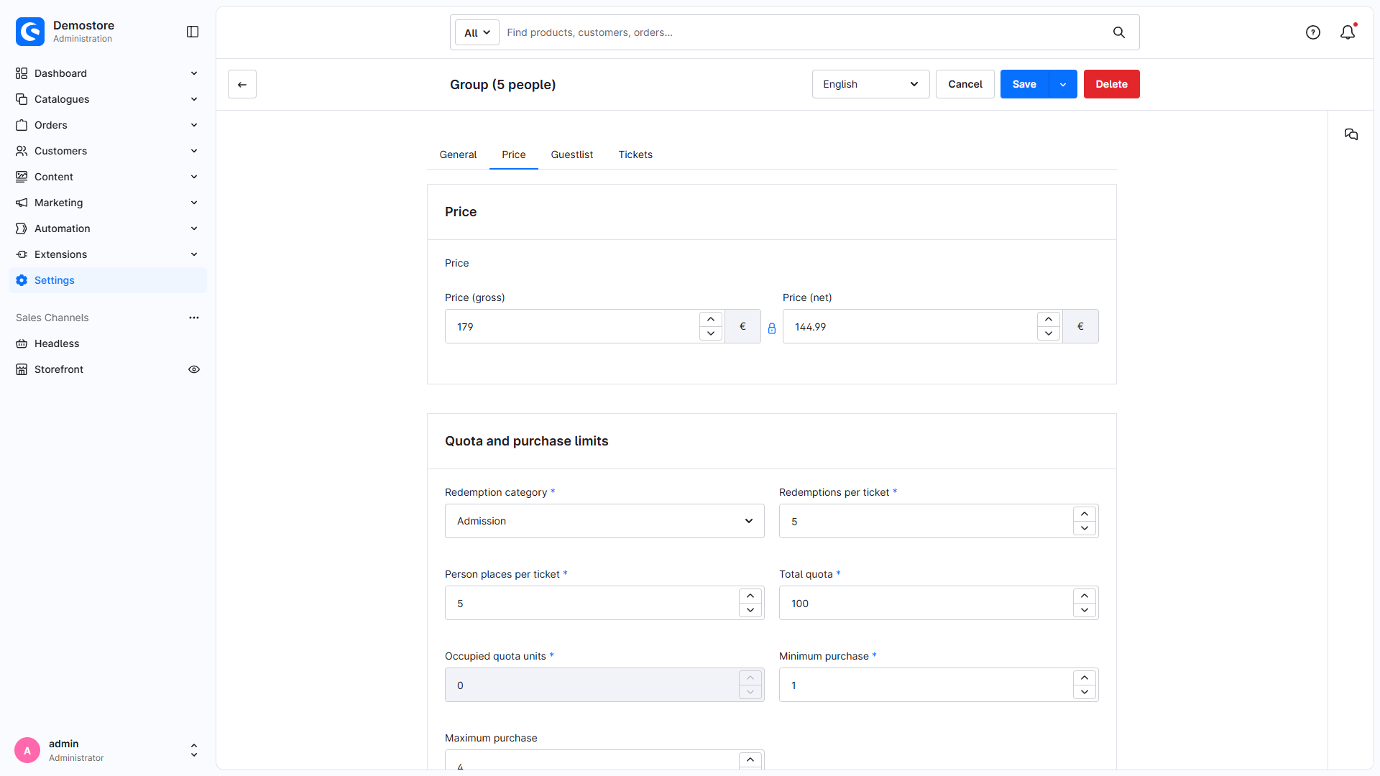The height and width of the screenshot is (776, 1380).
Task: Expand the admin user menu
Action: pos(108,750)
